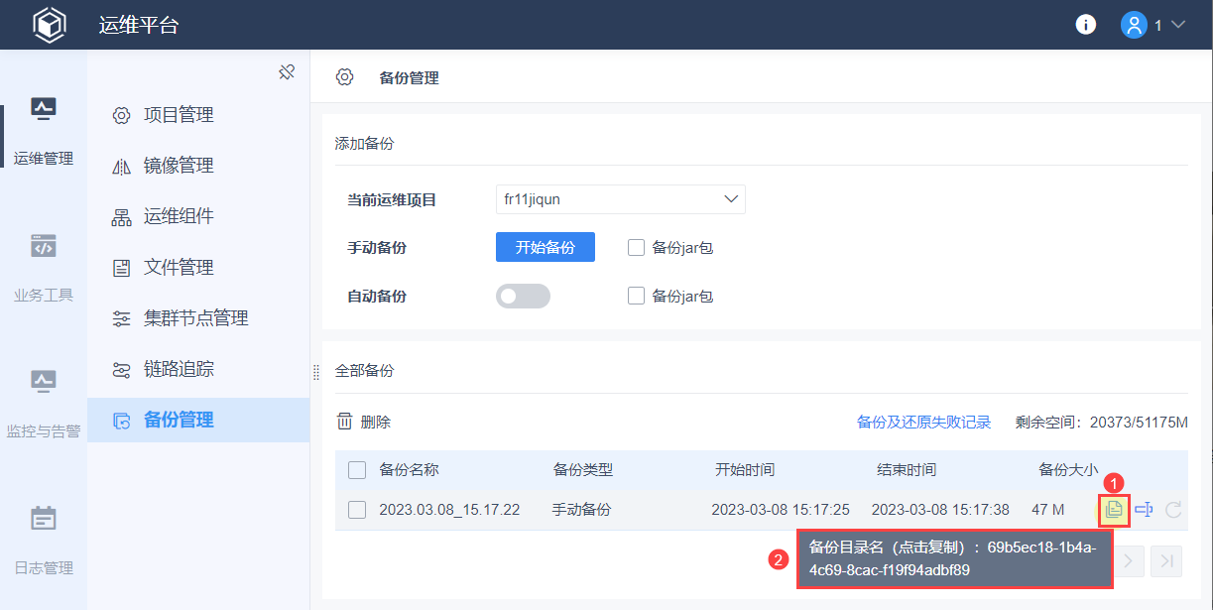Open 项目管理 menu item
The width and height of the screenshot is (1213, 610).
tap(198, 115)
